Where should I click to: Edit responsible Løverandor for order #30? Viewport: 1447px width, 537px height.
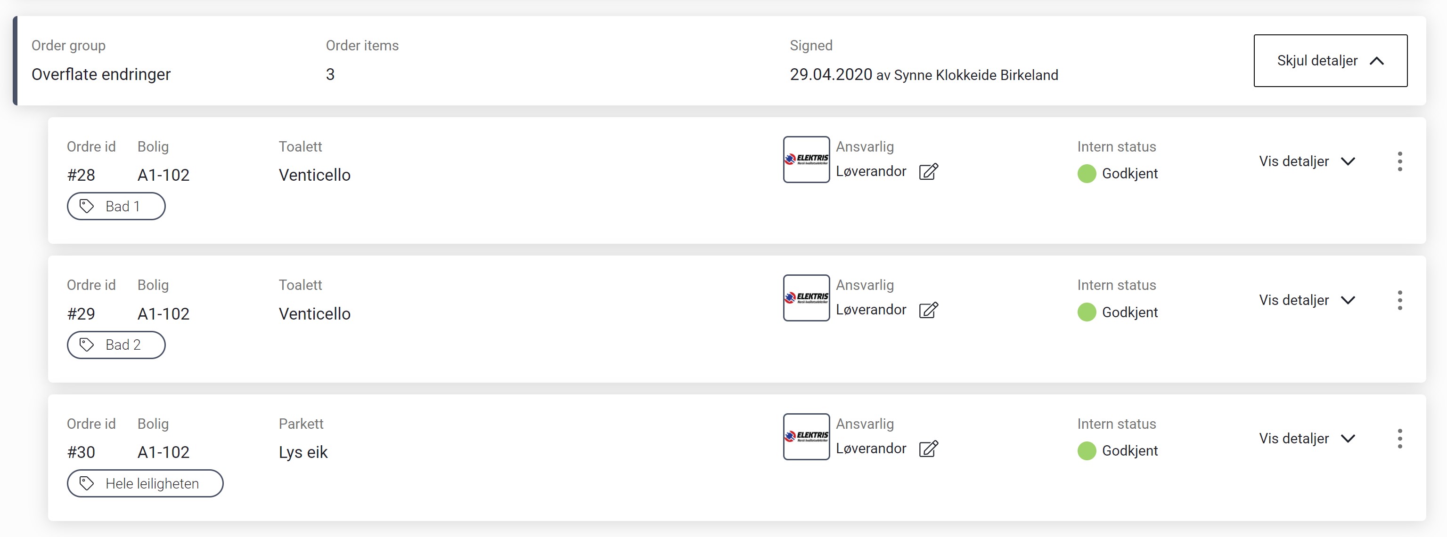click(x=929, y=449)
